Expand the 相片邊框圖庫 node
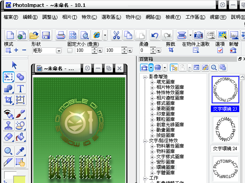 tap(152, 98)
